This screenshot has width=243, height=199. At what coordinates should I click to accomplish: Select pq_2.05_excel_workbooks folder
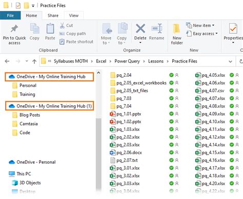tap(138, 83)
